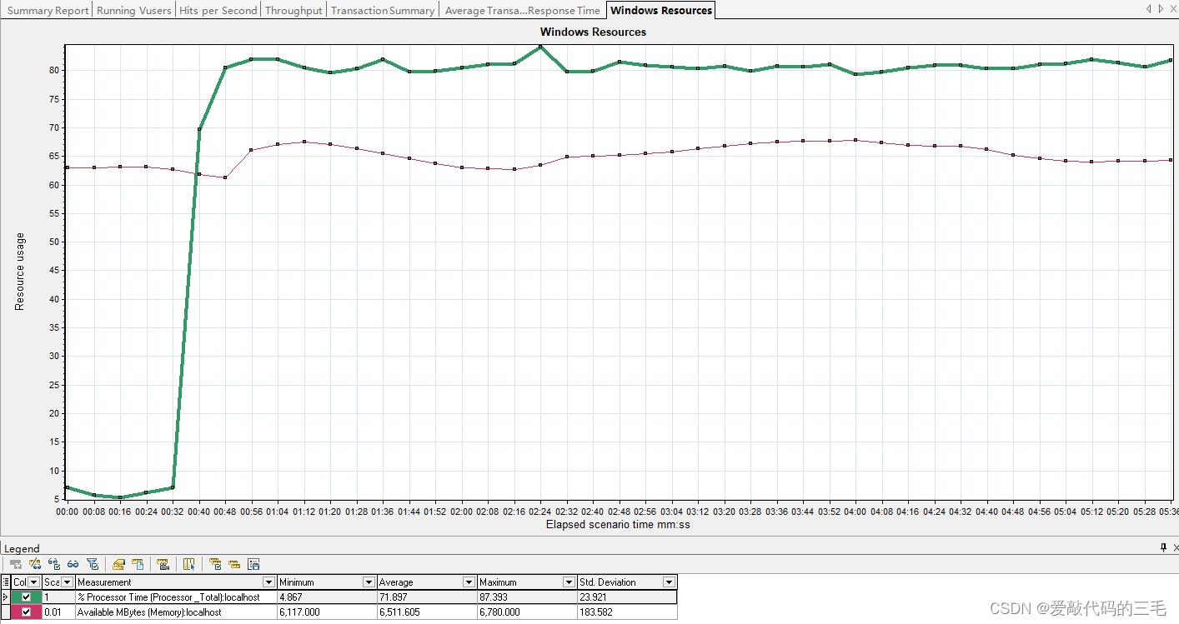The width and height of the screenshot is (1179, 624).
Task: Click the animate selected line icon
Action: point(163,564)
